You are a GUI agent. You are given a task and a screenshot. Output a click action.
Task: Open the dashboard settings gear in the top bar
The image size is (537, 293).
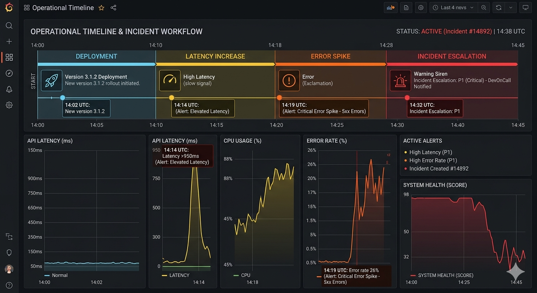click(421, 8)
